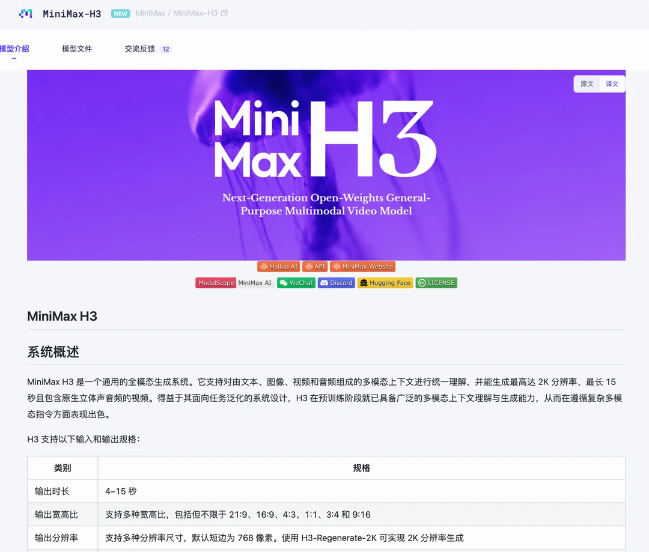The width and height of the screenshot is (649, 552).
Task: View the LICENSE badge
Action: coord(436,283)
